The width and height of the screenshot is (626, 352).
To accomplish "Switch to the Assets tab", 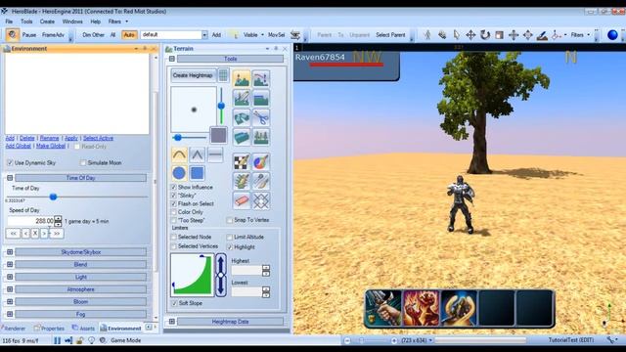I will click(83, 329).
